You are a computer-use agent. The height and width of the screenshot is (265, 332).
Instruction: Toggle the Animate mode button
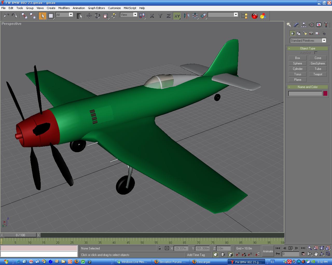(268, 251)
